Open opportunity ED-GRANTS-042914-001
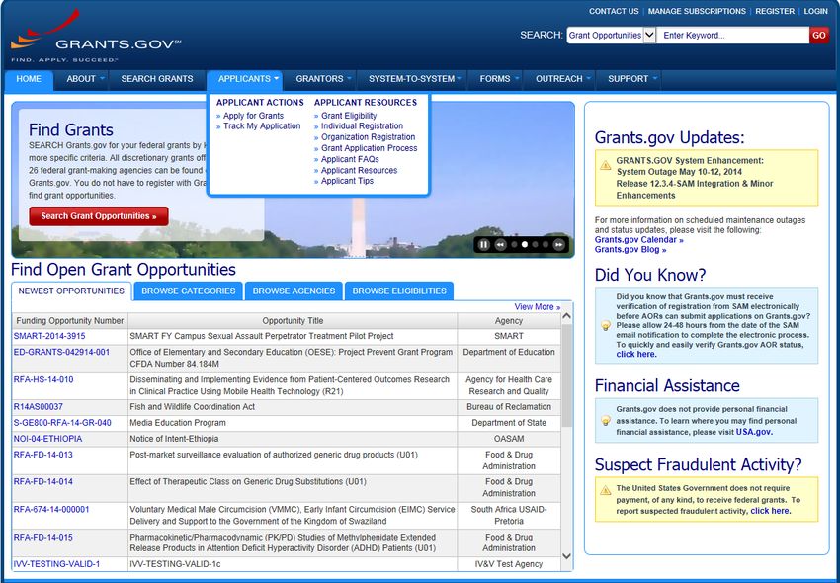Screen dimensions: 840x583 tap(61, 352)
